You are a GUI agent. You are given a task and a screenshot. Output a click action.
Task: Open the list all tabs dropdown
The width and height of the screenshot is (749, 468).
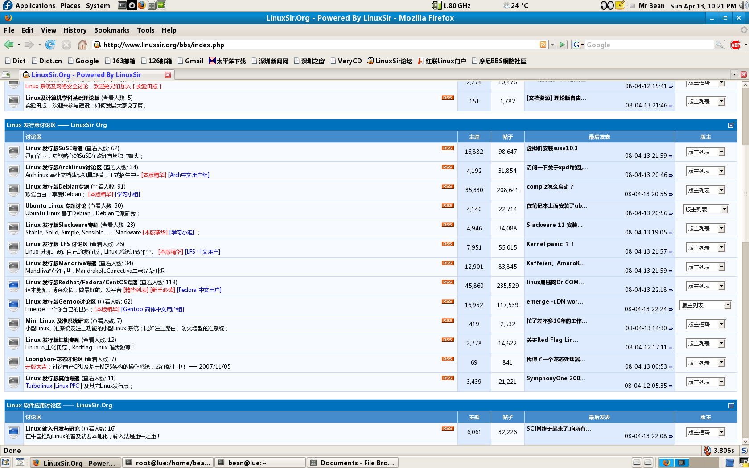pyautogui.click(x=734, y=74)
